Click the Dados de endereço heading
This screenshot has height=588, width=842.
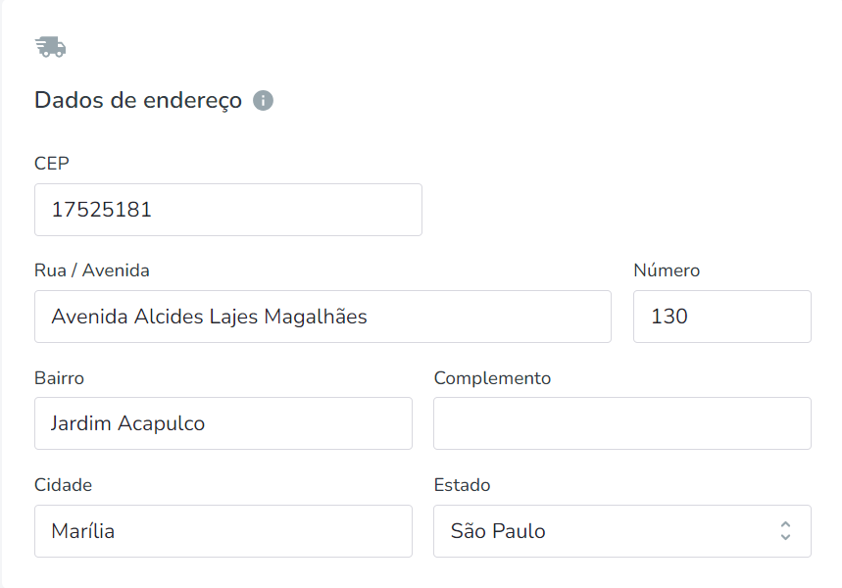tap(138, 100)
